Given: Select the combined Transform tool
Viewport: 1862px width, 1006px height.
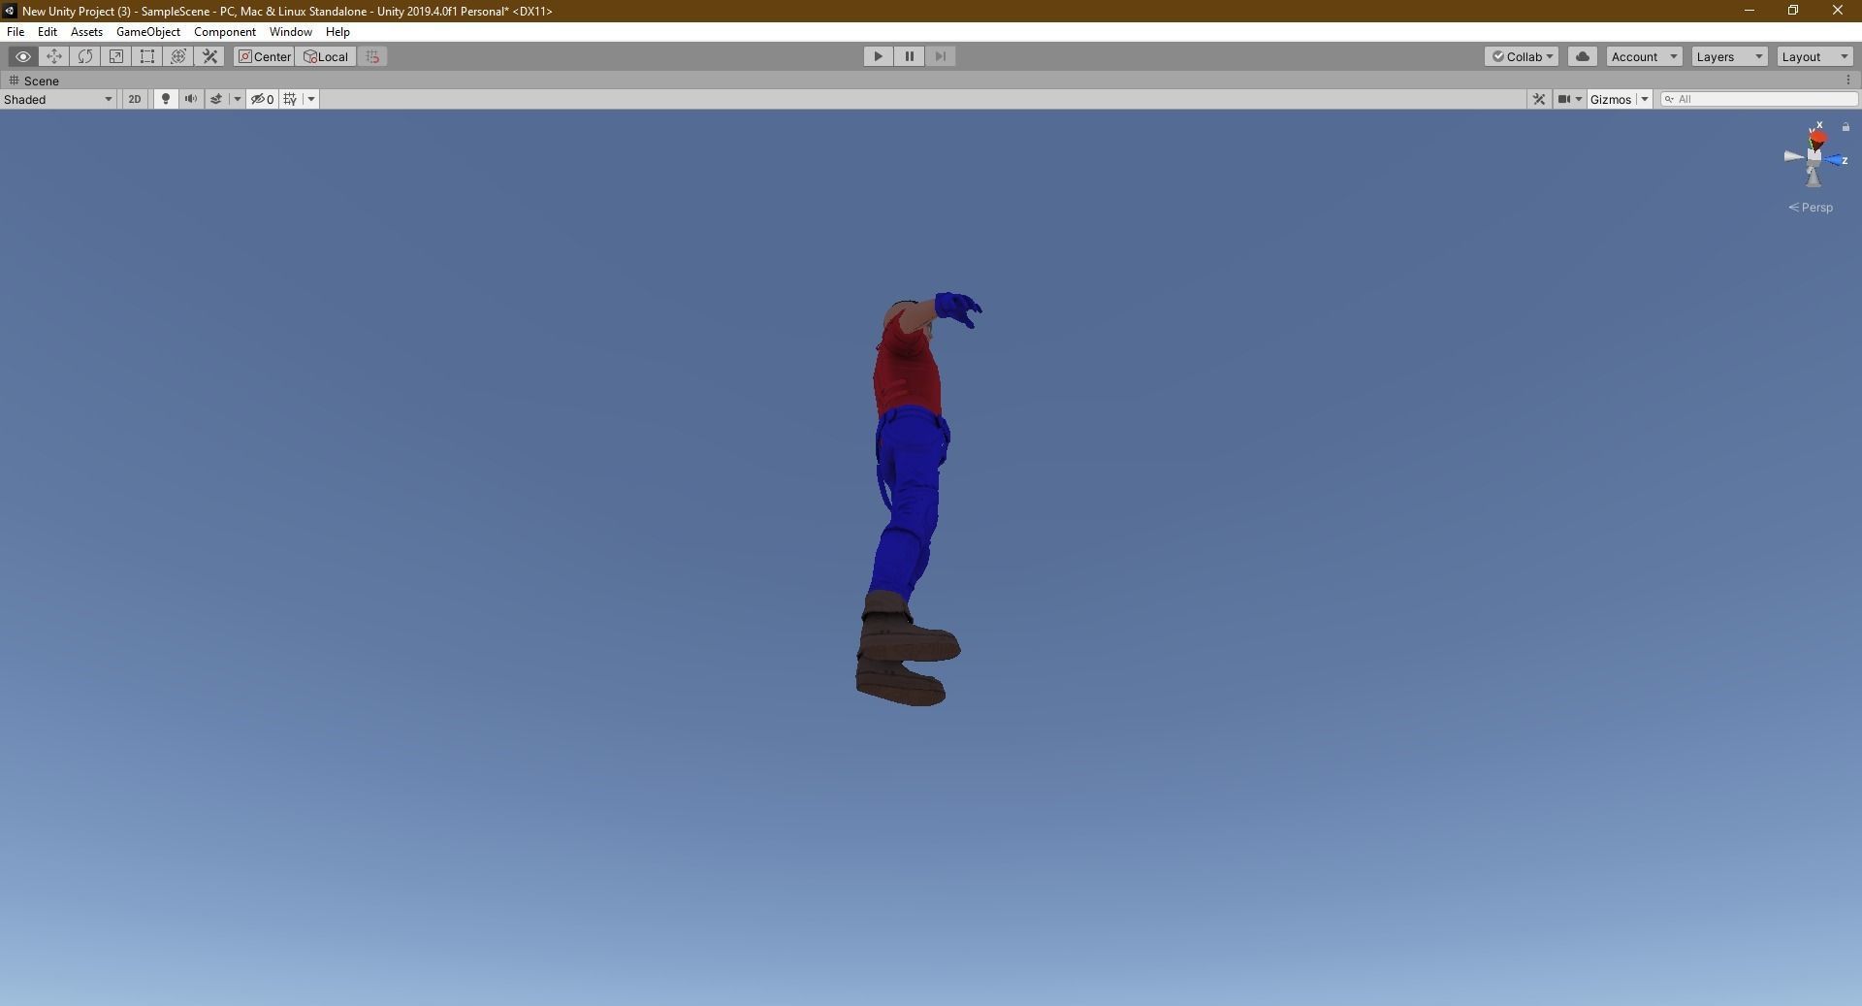Looking at the screenshot, I should point(178,56).
